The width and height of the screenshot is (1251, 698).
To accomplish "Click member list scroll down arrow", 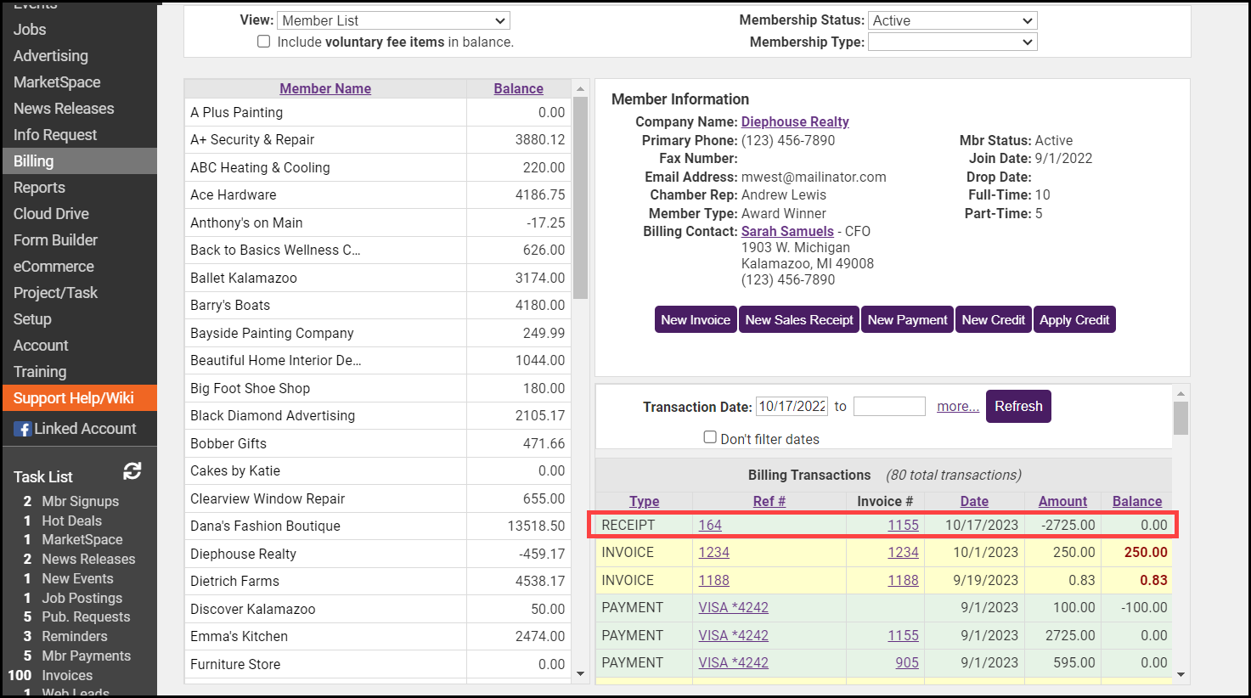I will 581,674.
